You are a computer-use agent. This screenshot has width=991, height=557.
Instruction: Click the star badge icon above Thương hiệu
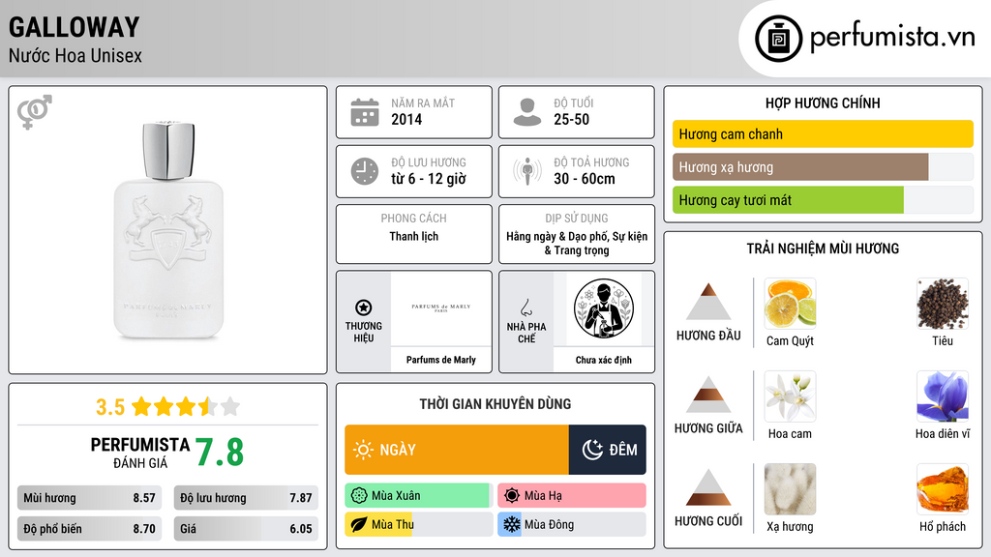(x=364, y=308)
